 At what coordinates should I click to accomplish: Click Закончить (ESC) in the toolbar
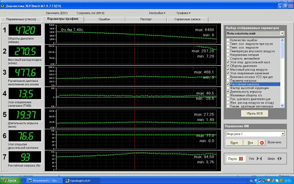click(x=57, y=13)
